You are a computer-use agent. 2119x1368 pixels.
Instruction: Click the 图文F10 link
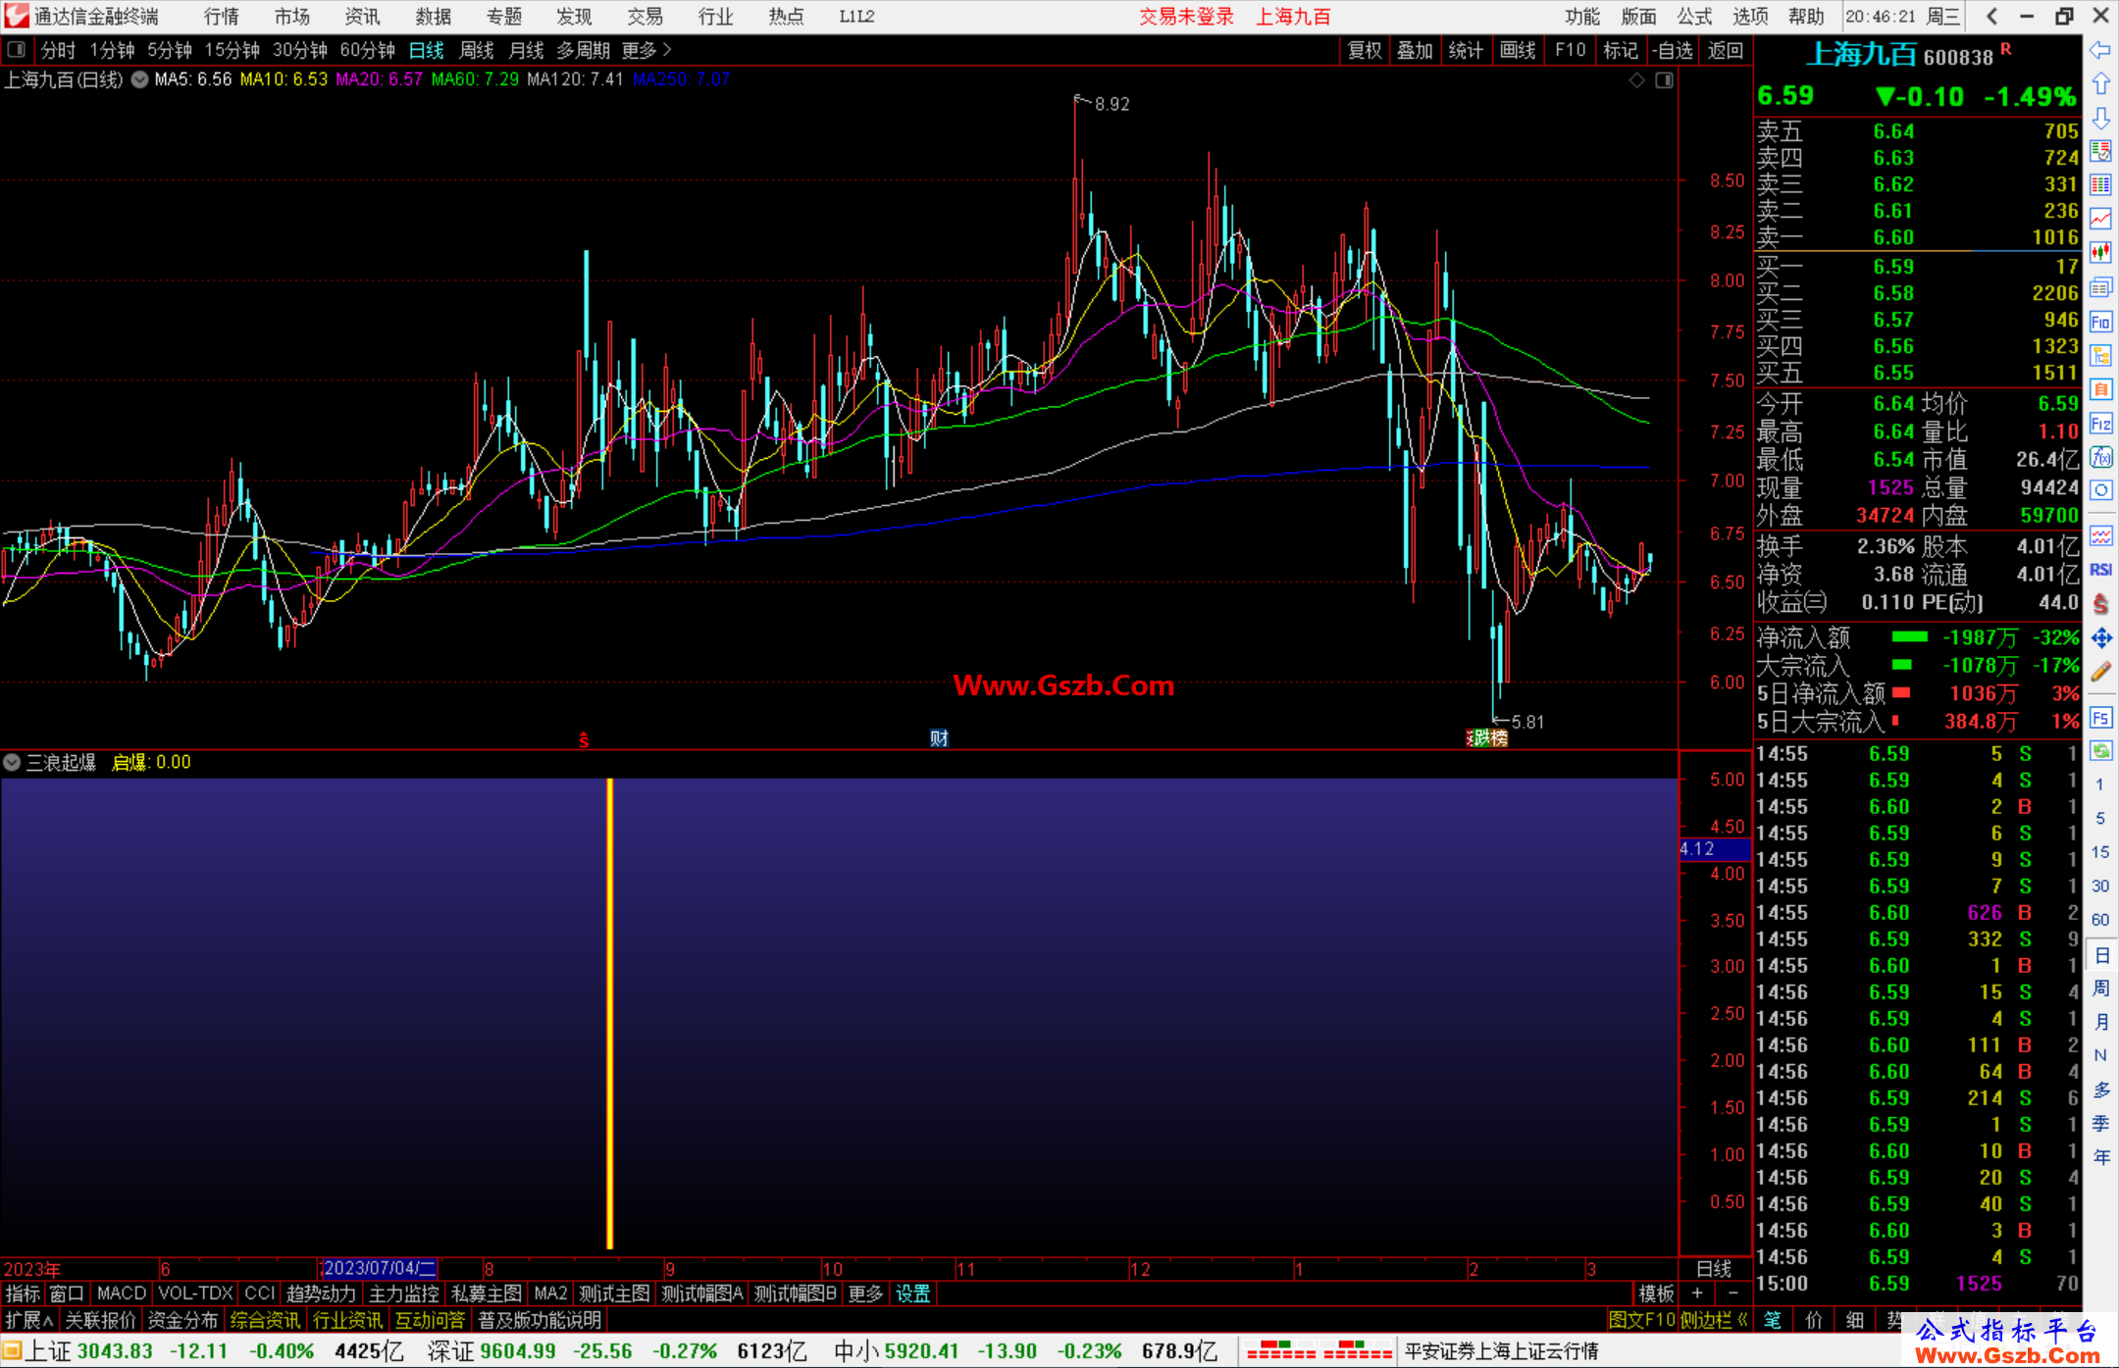click(x=1642, y=1320)
